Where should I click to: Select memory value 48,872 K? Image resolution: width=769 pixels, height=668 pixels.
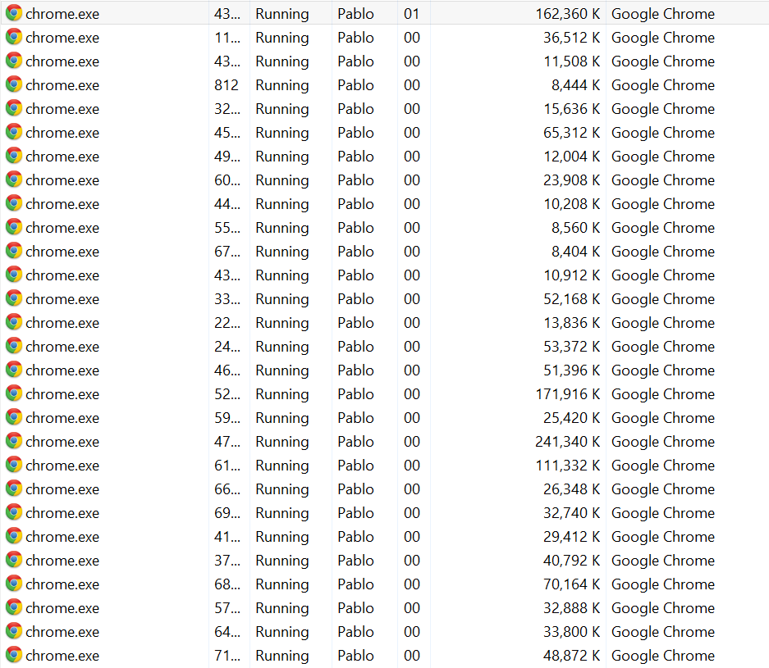pos(571,655)
